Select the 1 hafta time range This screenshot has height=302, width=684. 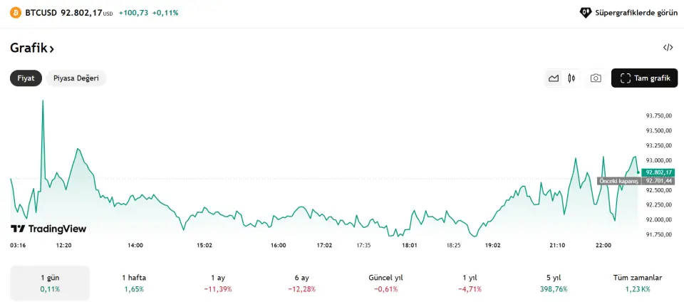coord(133,283)
